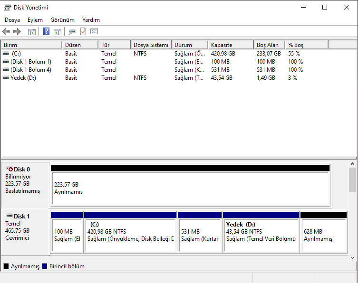Click the disk pane vertical scrollbar thumb
The width and height of the screenshot is (358, 283).
pyautogui.click(x=352, y=180)
